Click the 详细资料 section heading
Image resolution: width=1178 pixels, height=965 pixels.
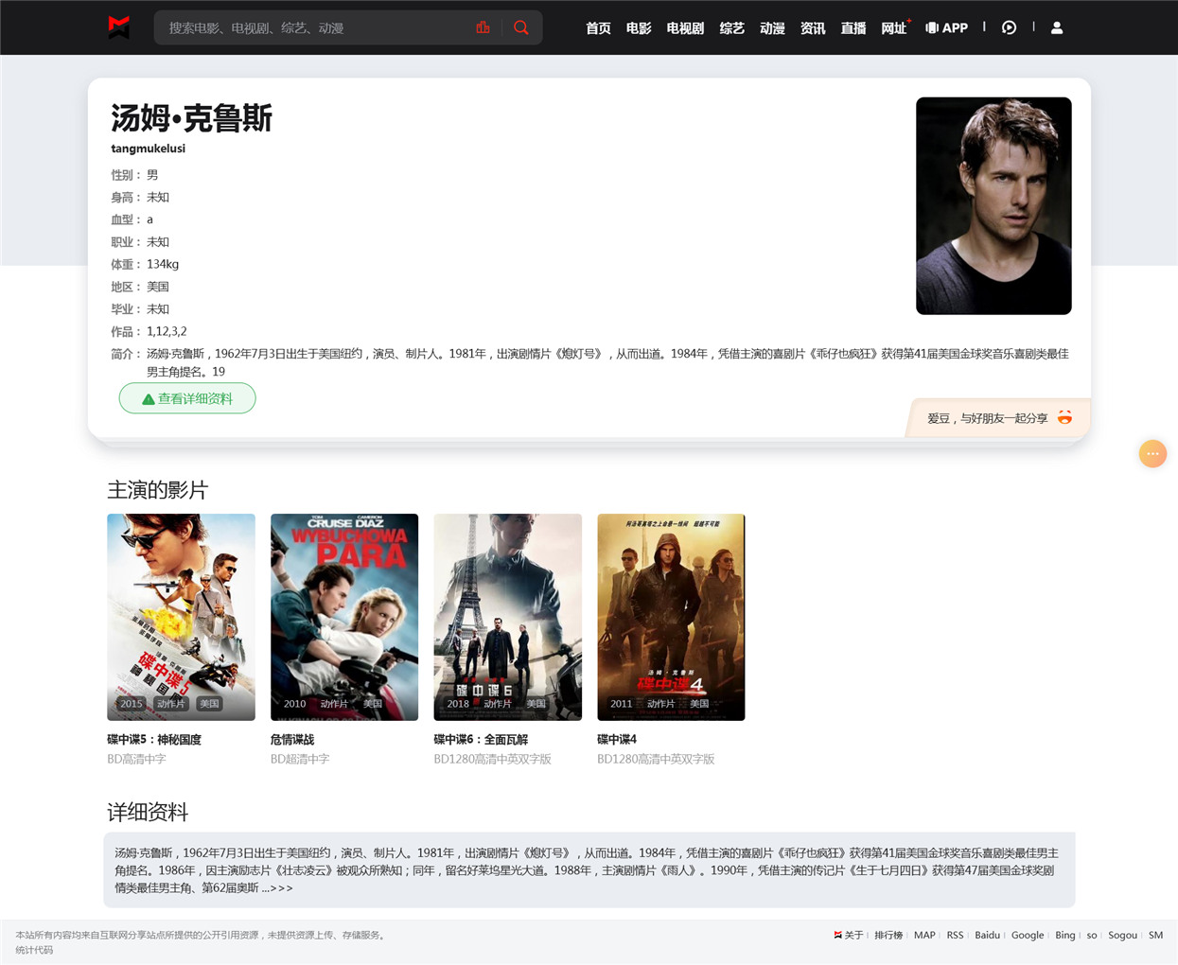(x=148, y=813)
